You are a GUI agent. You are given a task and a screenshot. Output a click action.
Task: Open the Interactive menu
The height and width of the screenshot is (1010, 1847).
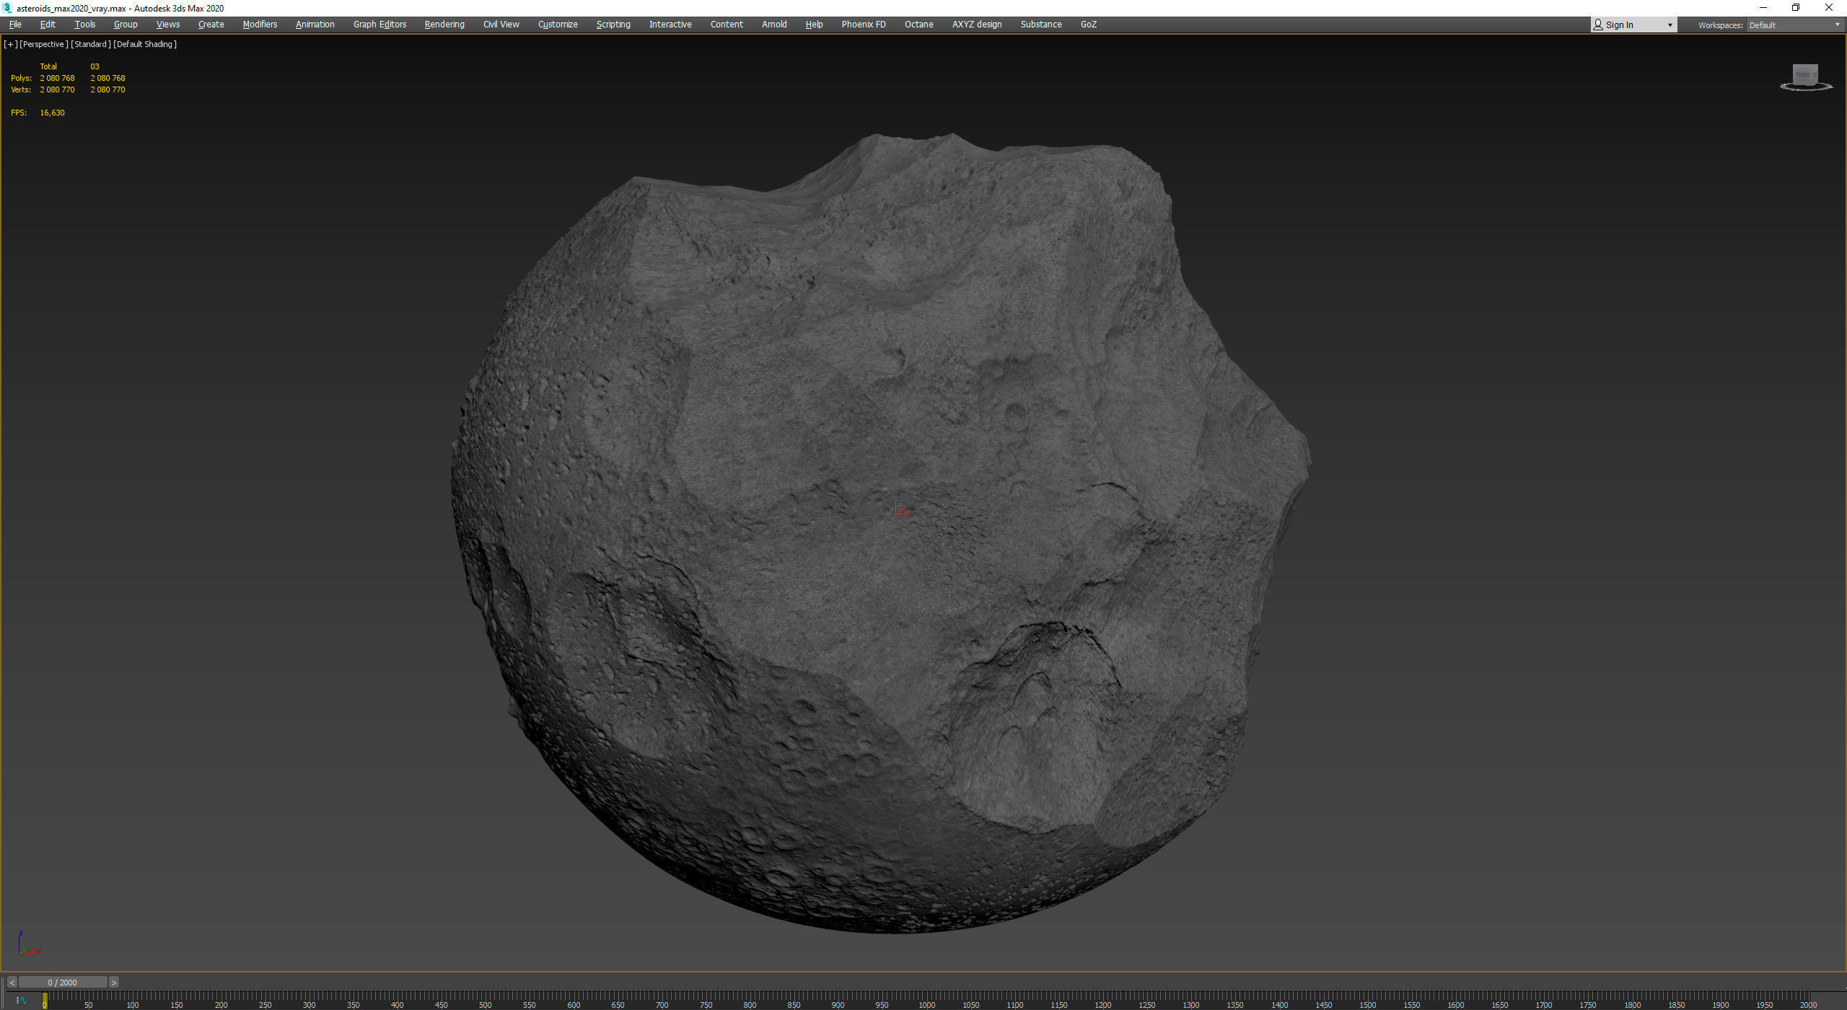[670, 25]
